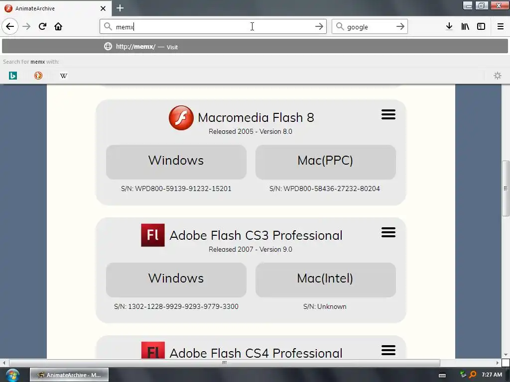Screen dimensions: 510x382
Task: Download Flash 8 for Mac(PPC)
Action: tap(325, 162)
